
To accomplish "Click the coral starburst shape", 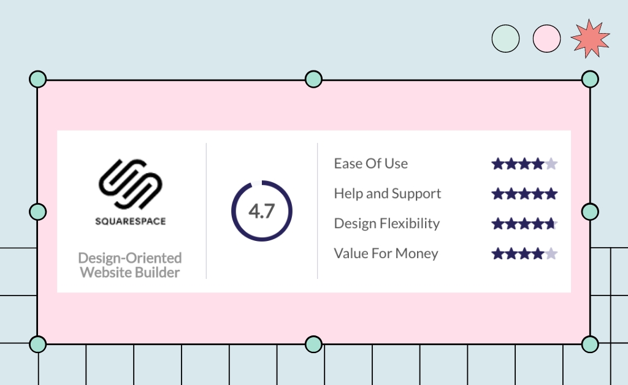I will (x=590, y=39).
